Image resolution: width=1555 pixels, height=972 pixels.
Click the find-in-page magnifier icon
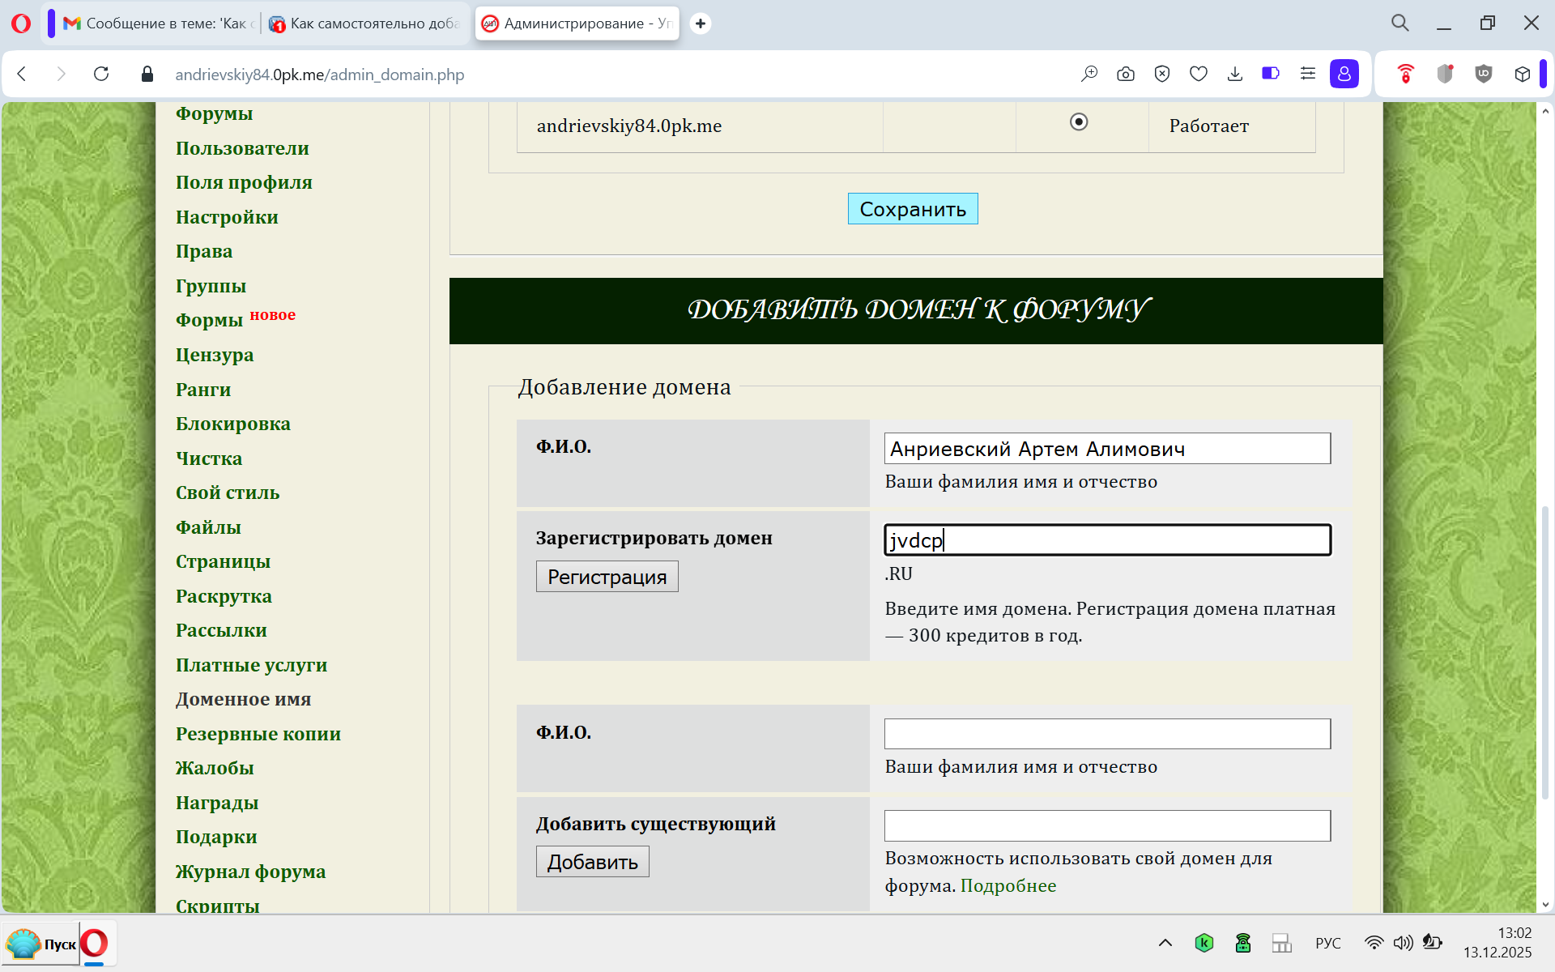pyautogui.click(x=1089, y=75)
